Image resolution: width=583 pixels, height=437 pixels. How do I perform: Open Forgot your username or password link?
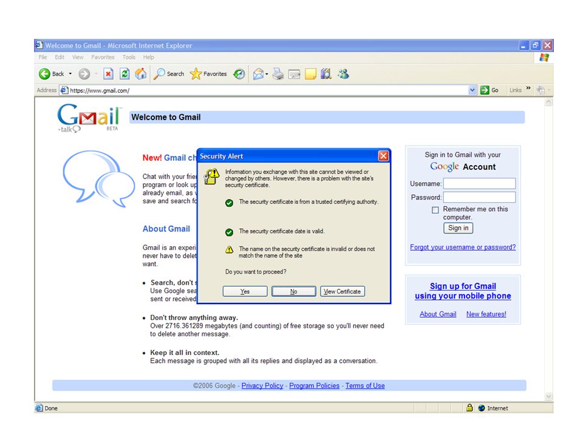463,247
